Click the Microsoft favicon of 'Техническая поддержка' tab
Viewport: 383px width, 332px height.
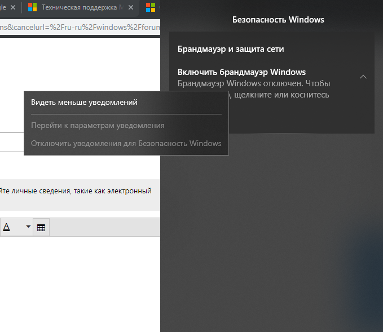pyautogui.click(x=32, y=7)
